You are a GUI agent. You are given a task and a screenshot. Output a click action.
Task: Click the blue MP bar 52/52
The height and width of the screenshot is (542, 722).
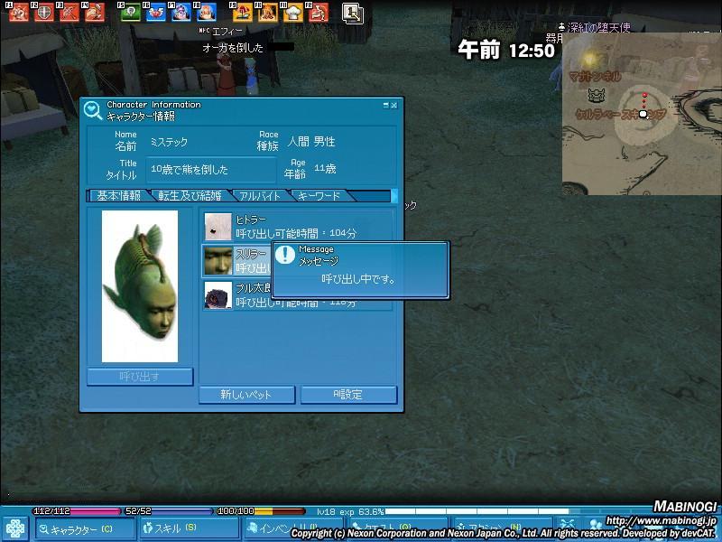[x=168, y=511]
